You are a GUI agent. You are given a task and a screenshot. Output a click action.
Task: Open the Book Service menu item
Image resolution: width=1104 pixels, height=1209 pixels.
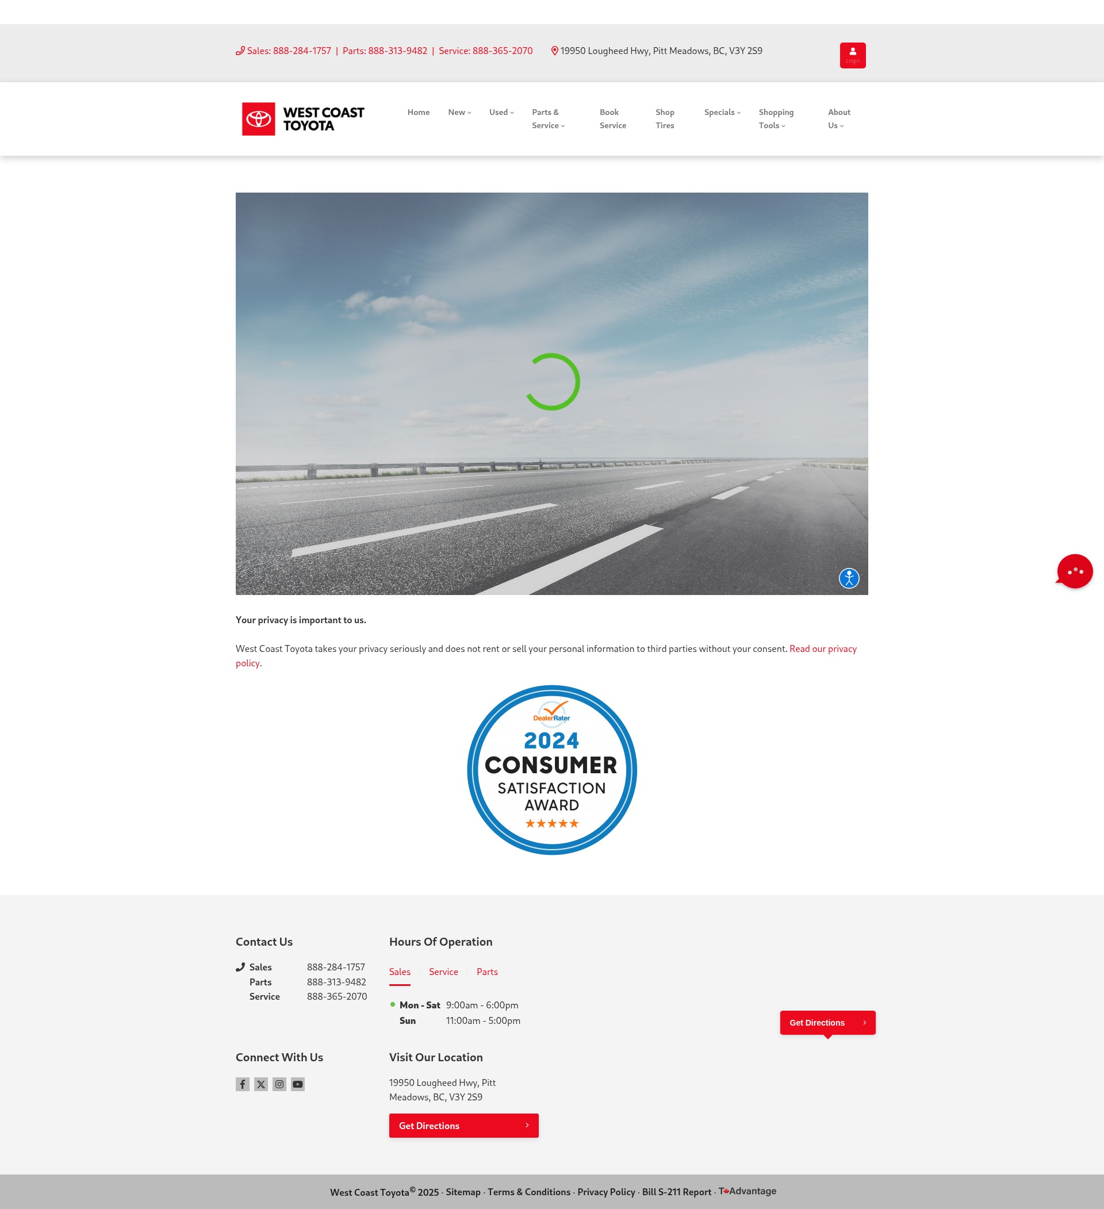coord(612,119)
